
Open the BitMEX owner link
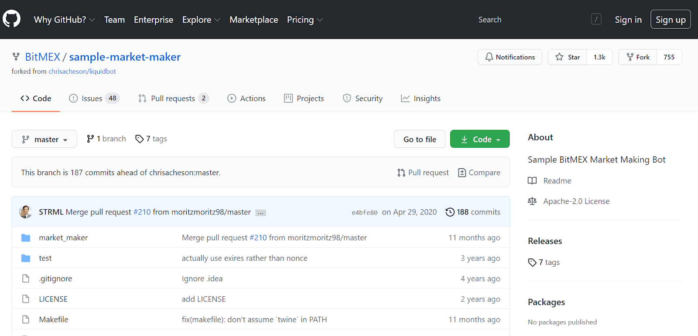point(43,57)
